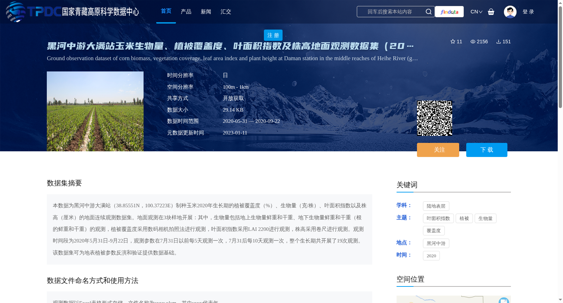The height and width of the screenshot is (303, 563).
Task: Click the orange 关注 follow button
Action: coord(438,150)
